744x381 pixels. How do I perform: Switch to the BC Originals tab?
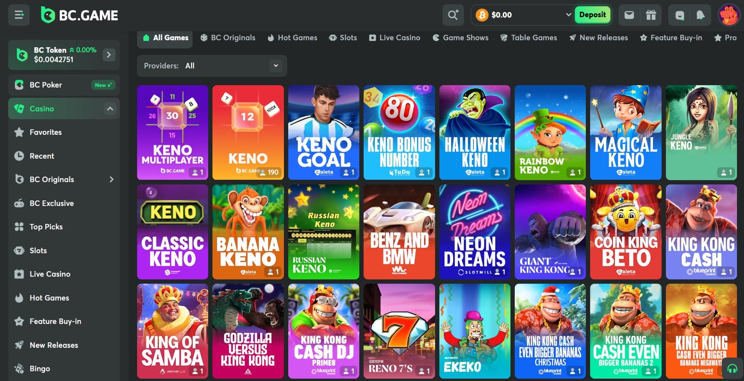pyautogui.click(x=228, y=38)
